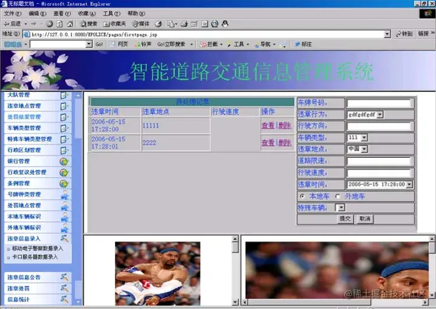Click person icon beside 号牌种类管理
436x309 pixels.
(x=65, y=195)
